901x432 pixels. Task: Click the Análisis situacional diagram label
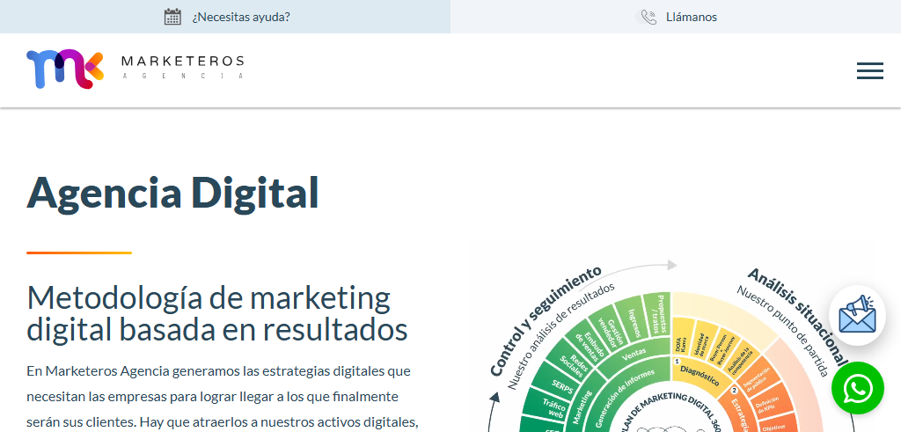pos(798,317)
